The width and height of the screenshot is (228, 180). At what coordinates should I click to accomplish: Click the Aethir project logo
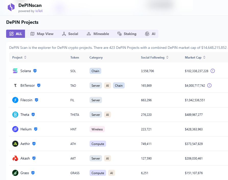coord(15,144)
